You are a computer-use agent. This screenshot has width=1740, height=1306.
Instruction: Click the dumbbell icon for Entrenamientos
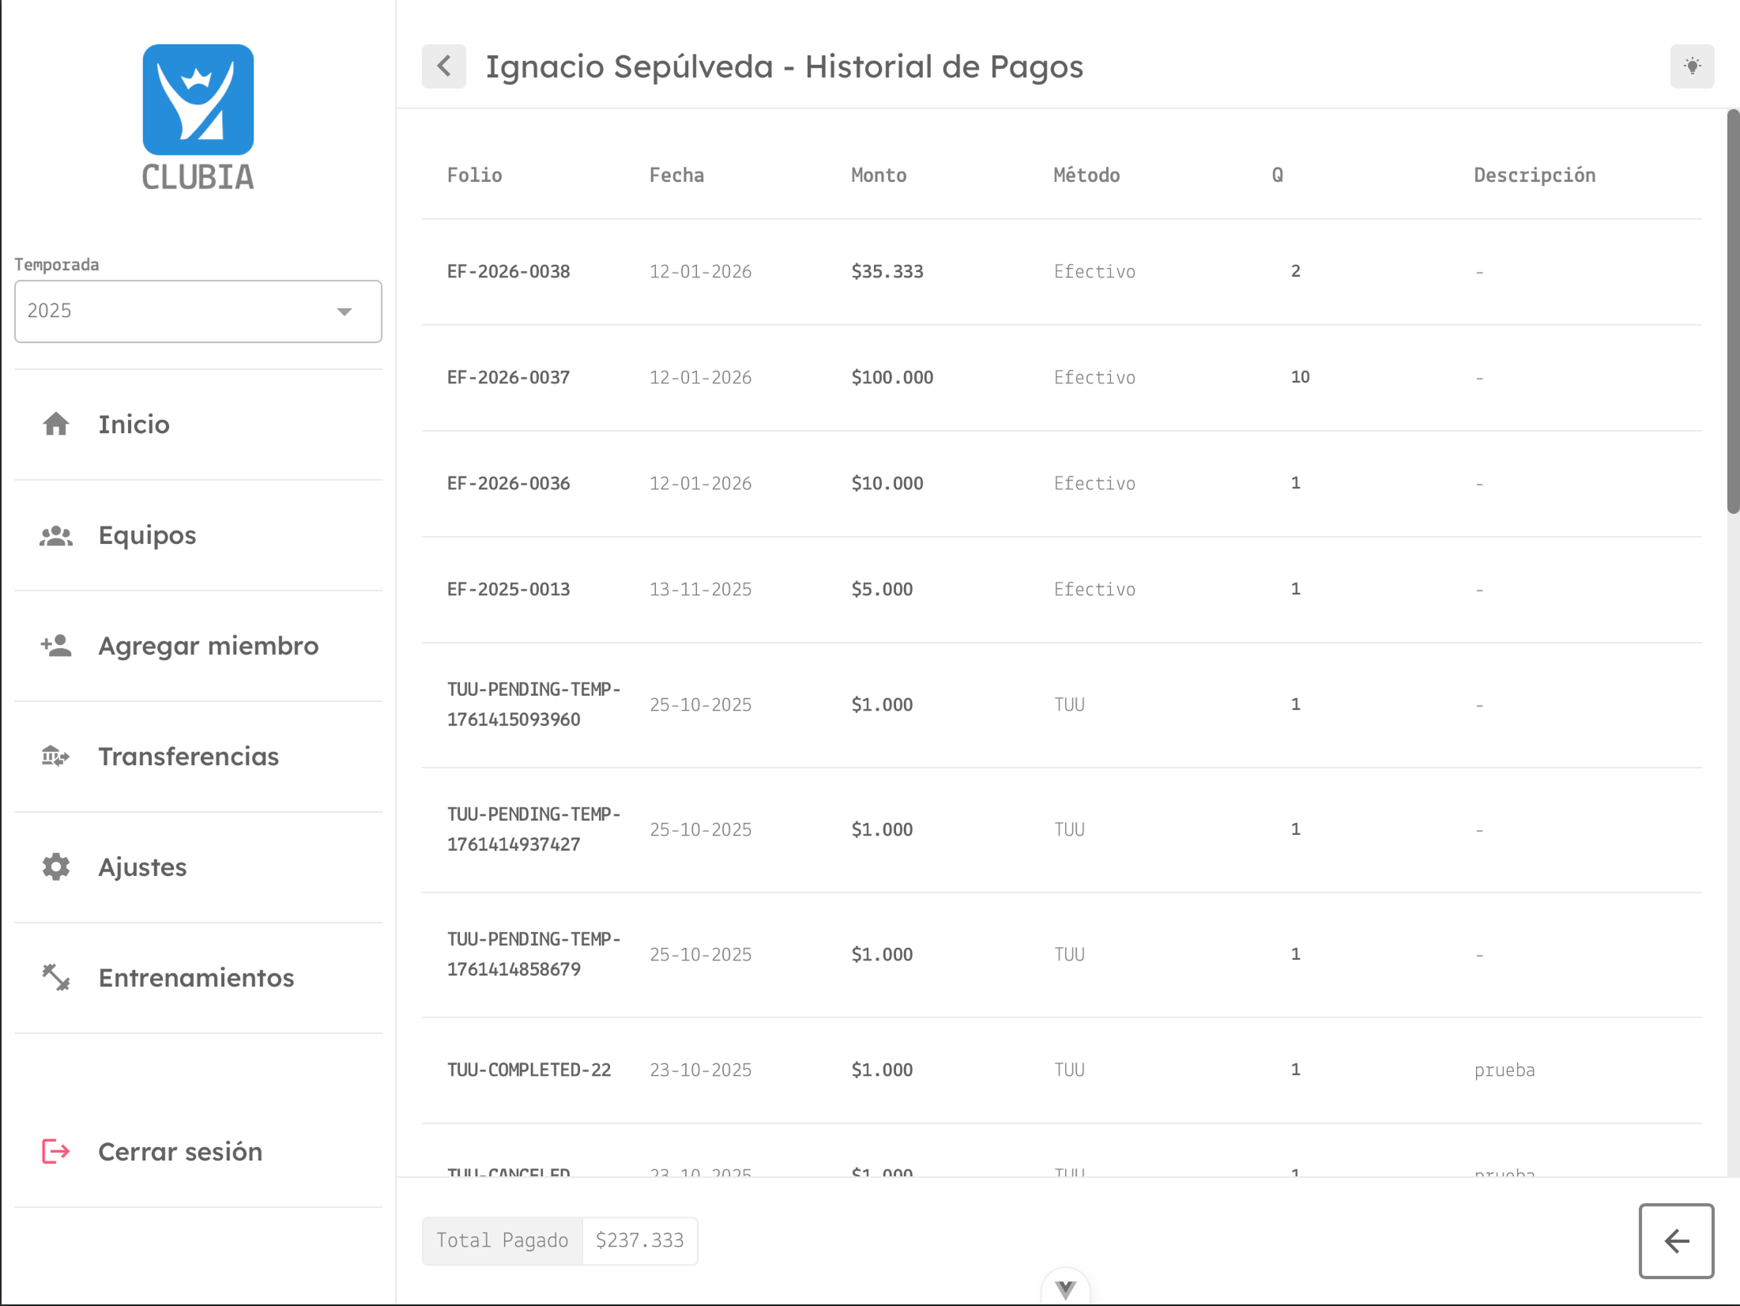coord(55,978)
